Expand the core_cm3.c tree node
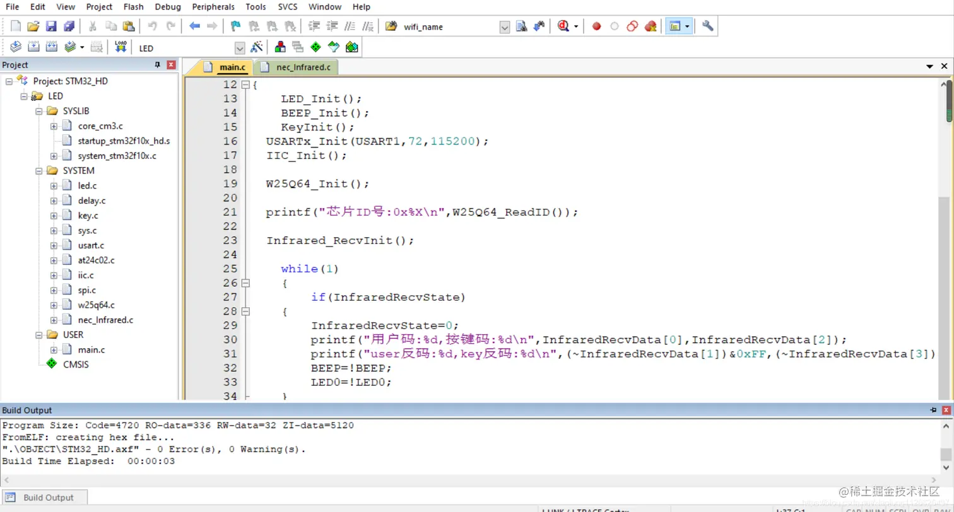Image resolution: width=954 pixels, height=512 pixels. coord(54,126)
